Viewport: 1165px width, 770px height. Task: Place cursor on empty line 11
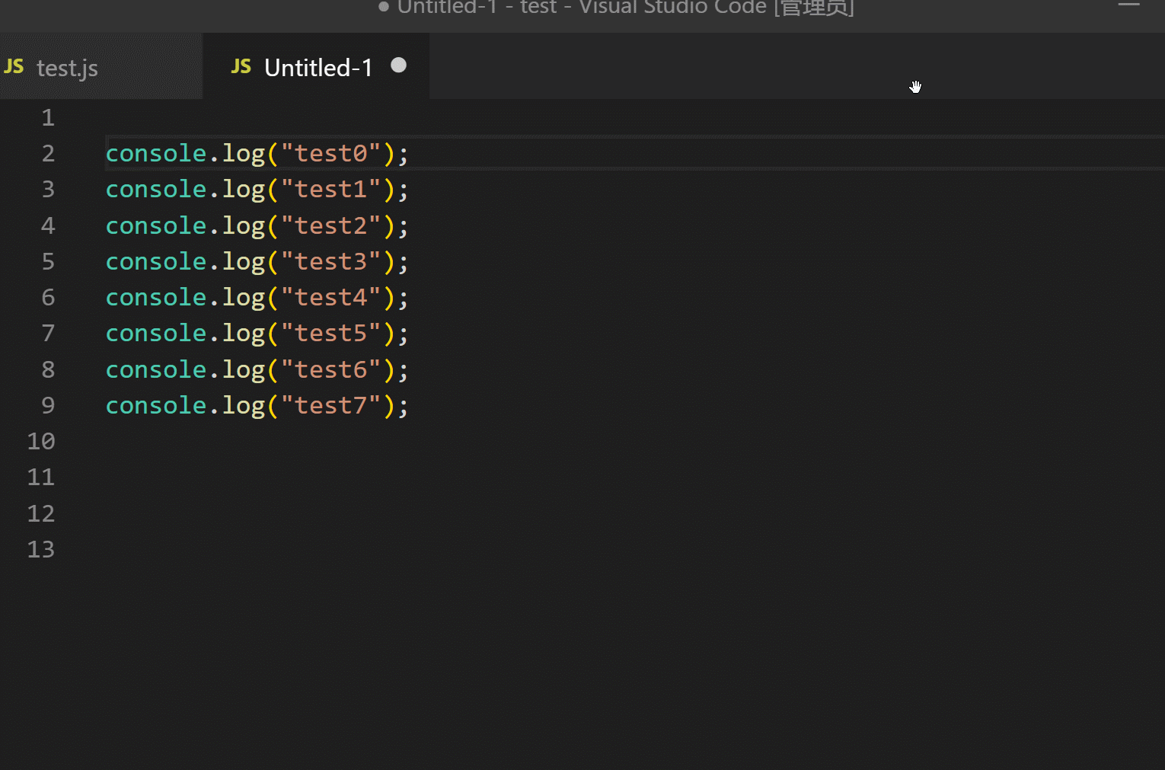tap(228, 477)
